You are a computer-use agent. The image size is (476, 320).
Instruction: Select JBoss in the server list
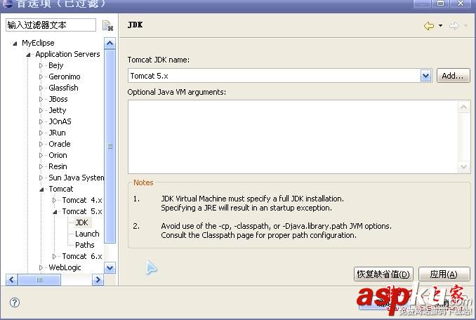(58, 99)
